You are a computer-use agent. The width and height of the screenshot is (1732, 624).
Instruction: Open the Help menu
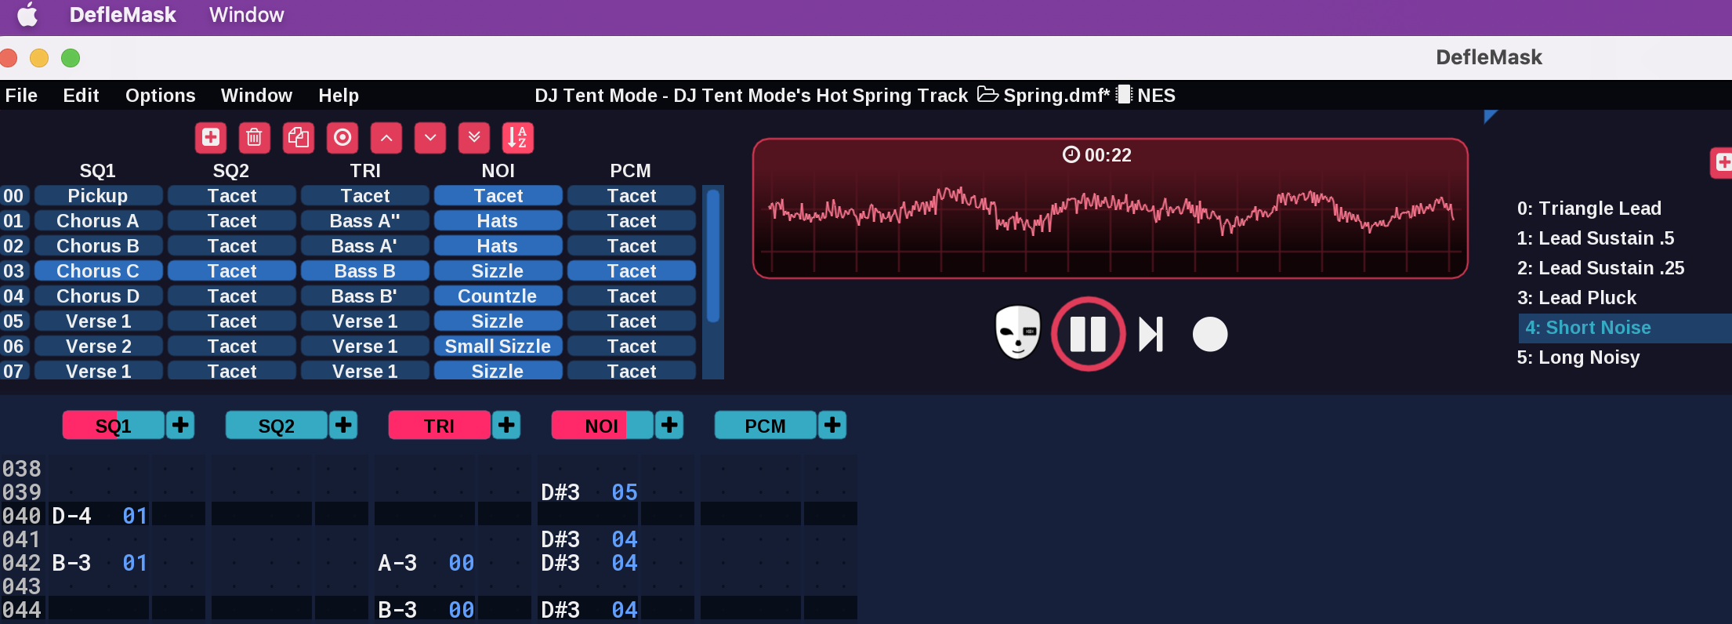pos(339,96)
